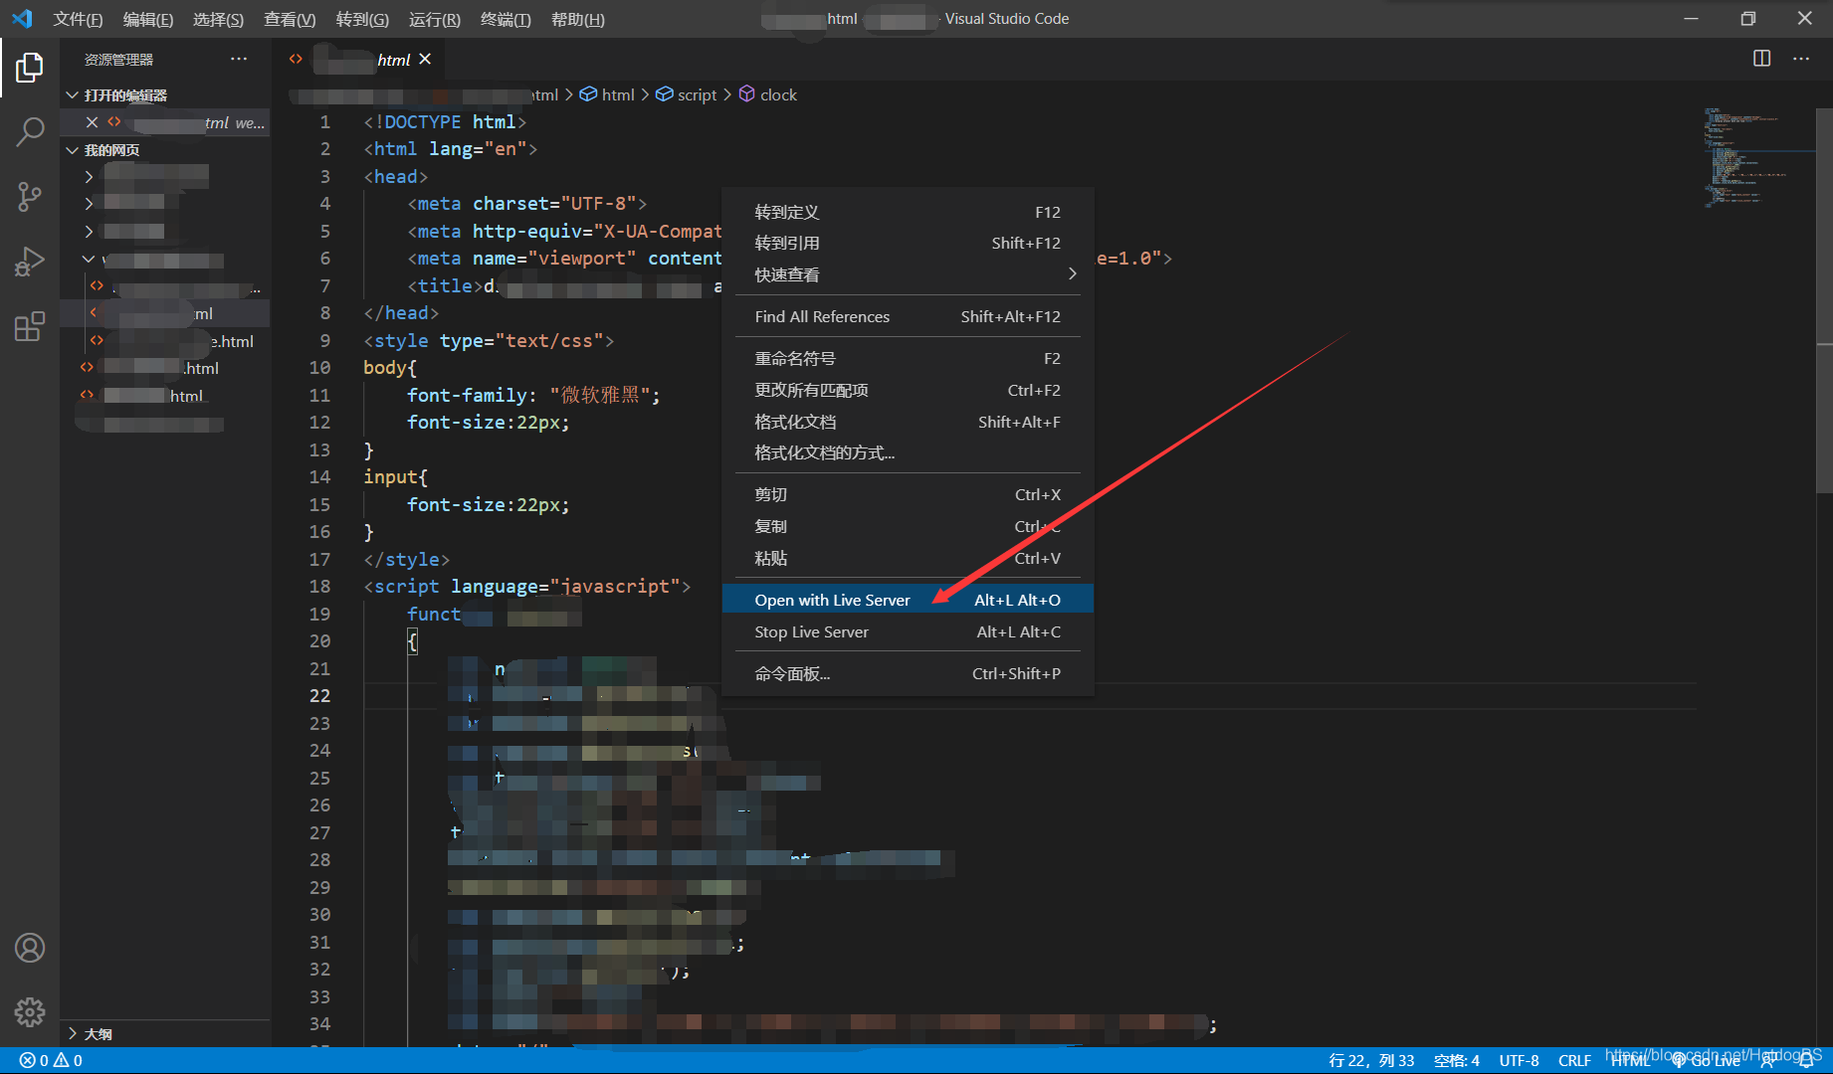This screenshot has height=1074, width=1833.
Task: Choose 剪切 in context menu
Action: pyautogui.click(x=908, y=494)
